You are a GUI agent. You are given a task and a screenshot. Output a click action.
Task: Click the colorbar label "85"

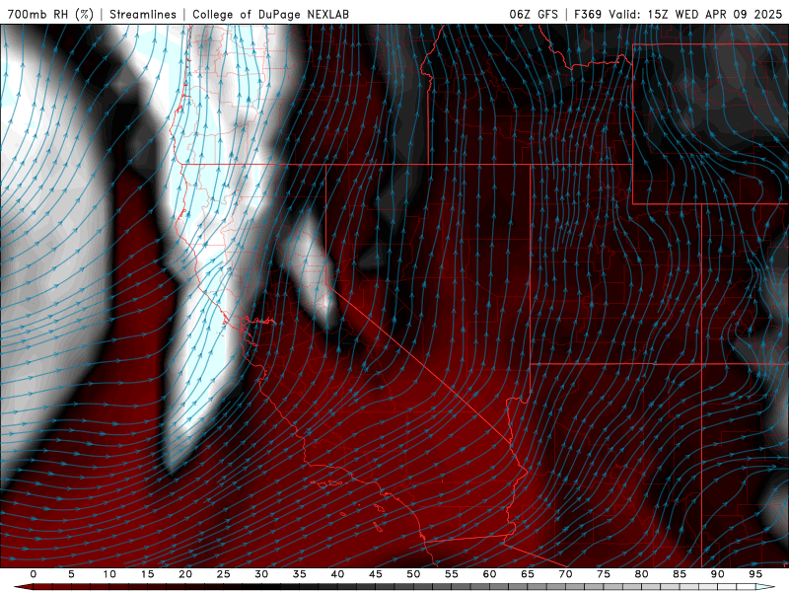click(x=680, y=574)
